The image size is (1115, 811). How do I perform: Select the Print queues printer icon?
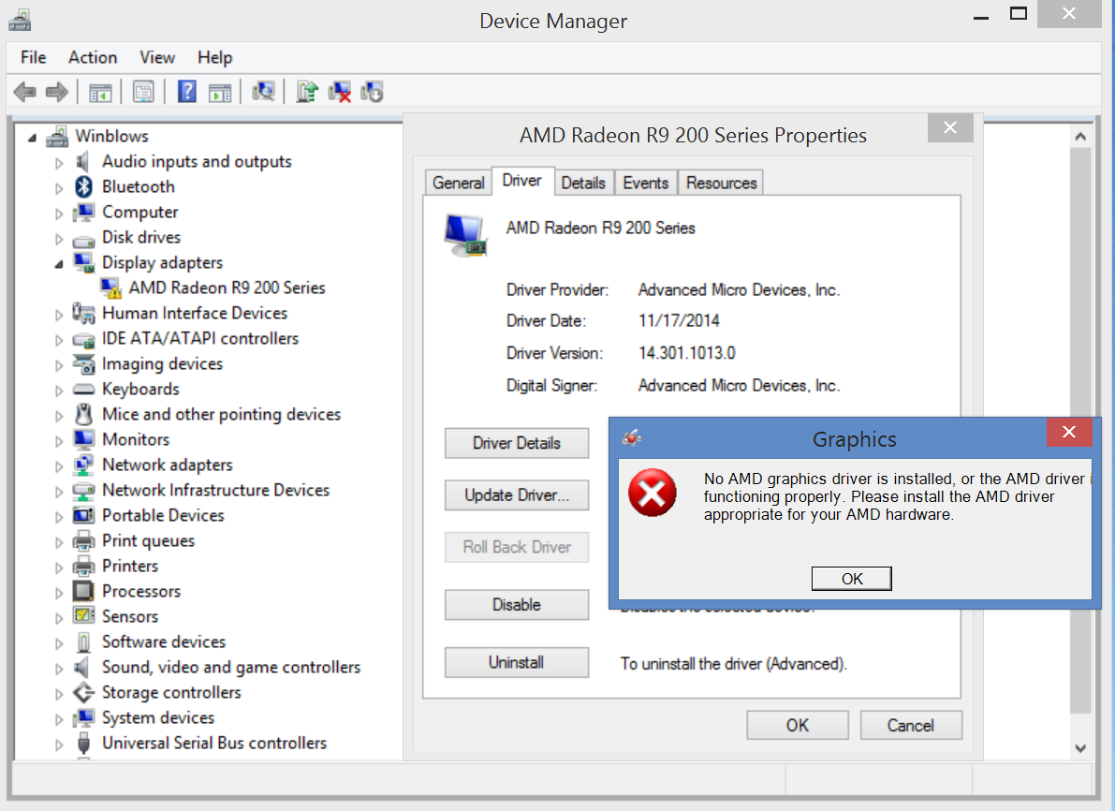pos(83,540)
